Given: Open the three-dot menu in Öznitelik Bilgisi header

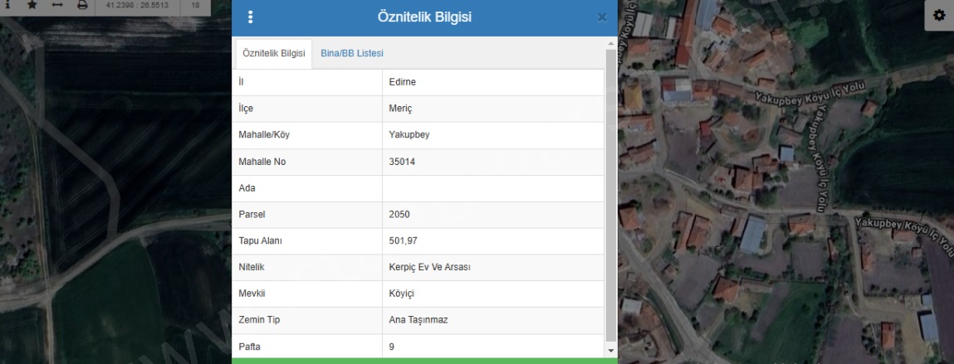Looking at the screenshot, I should pos(251,17).
